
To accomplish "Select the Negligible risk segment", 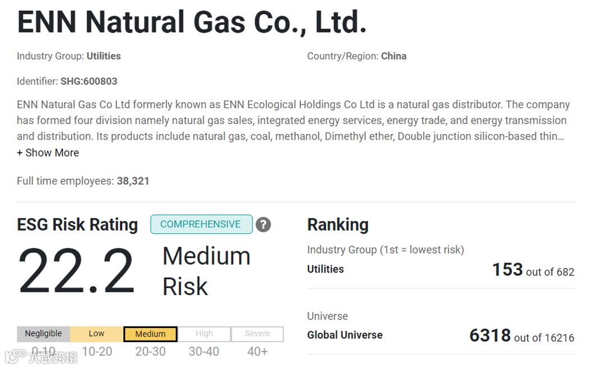I will pyautogui.click(x=44, y=334).
